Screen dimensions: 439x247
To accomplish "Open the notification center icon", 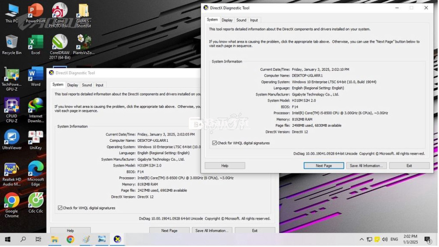I will click(x=428, y=240).
